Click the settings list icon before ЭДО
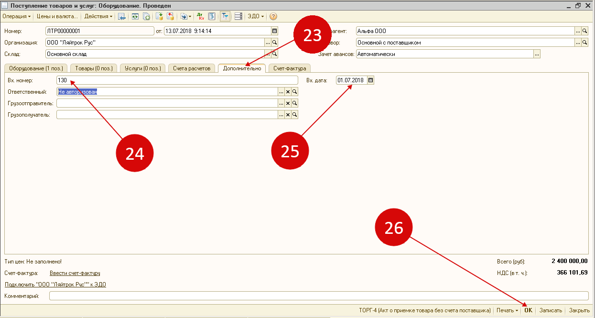 pyautogui.click(x=238, y=16)
